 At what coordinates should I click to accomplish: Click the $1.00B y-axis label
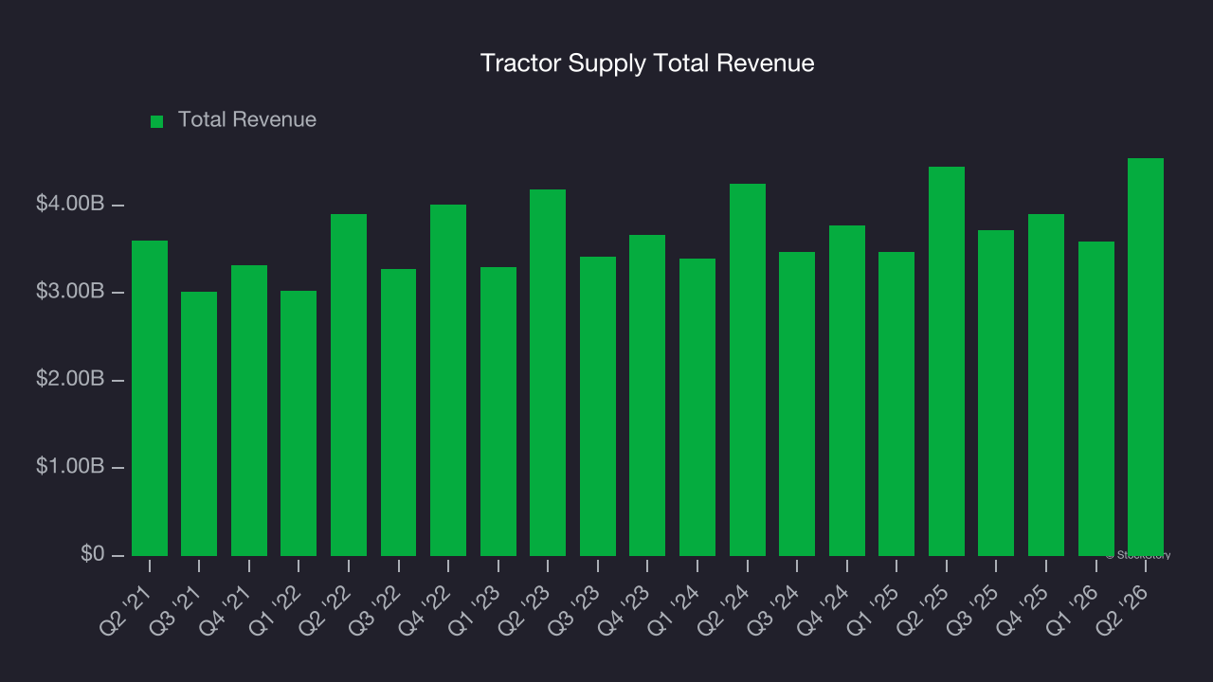click(x=70, y=466)
